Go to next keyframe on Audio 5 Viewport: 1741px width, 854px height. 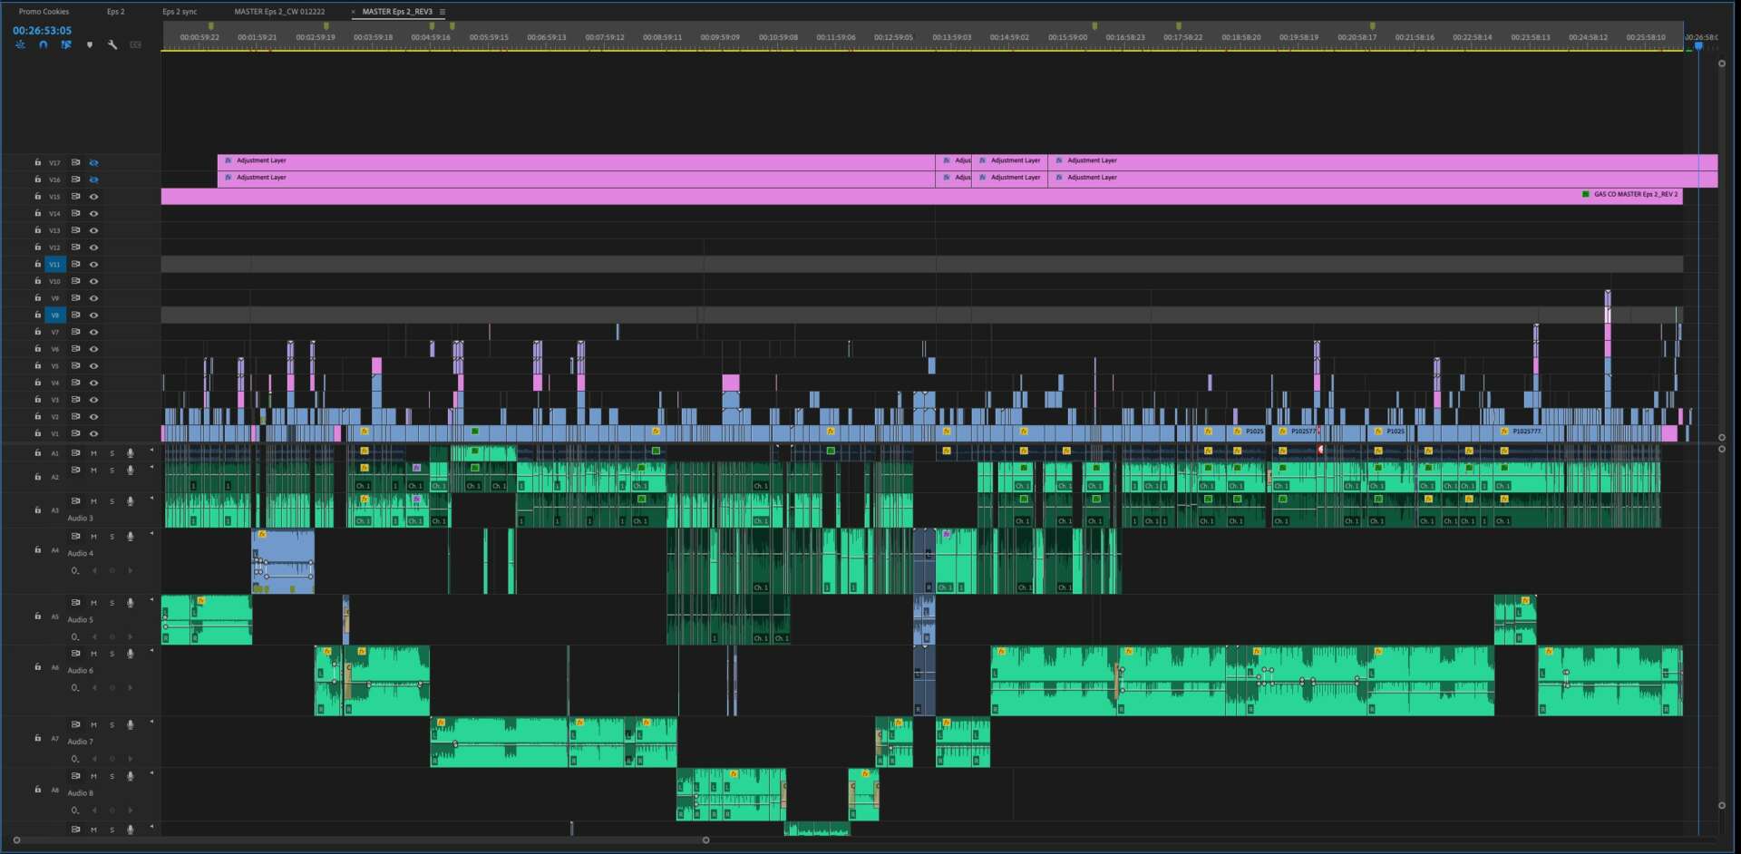(x=131, y=636)
